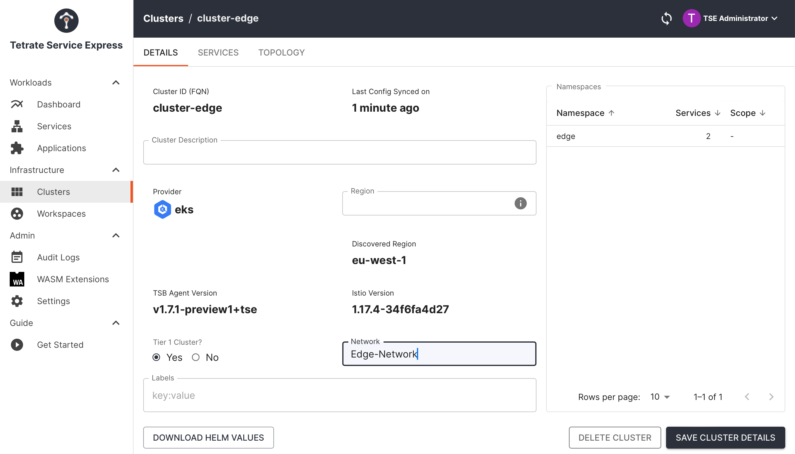
Task: Click the Tetrate Service Express title
Action: pos(66,45)
